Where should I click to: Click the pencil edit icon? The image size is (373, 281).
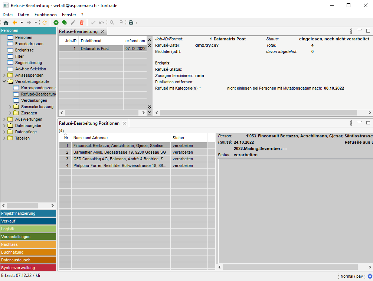coord(73,23)
